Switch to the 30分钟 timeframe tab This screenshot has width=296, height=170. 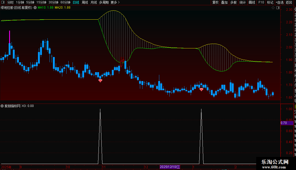53,2
